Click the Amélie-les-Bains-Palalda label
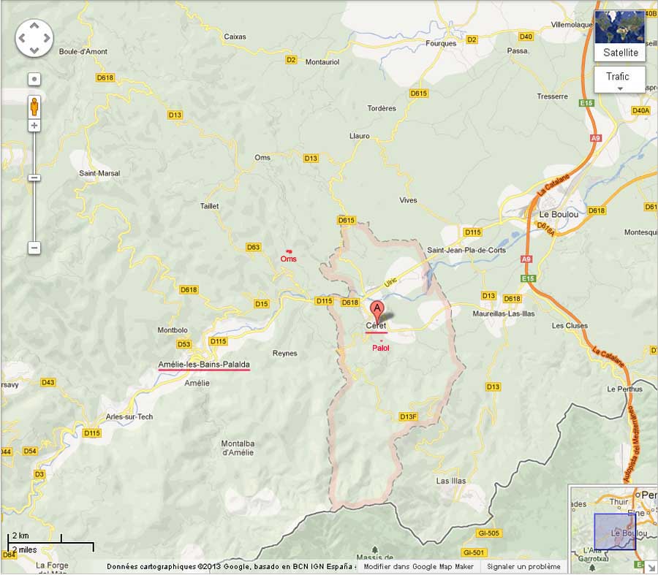Image resolution: width=658 pixels, height=575 pixels. tap(204, 365)
